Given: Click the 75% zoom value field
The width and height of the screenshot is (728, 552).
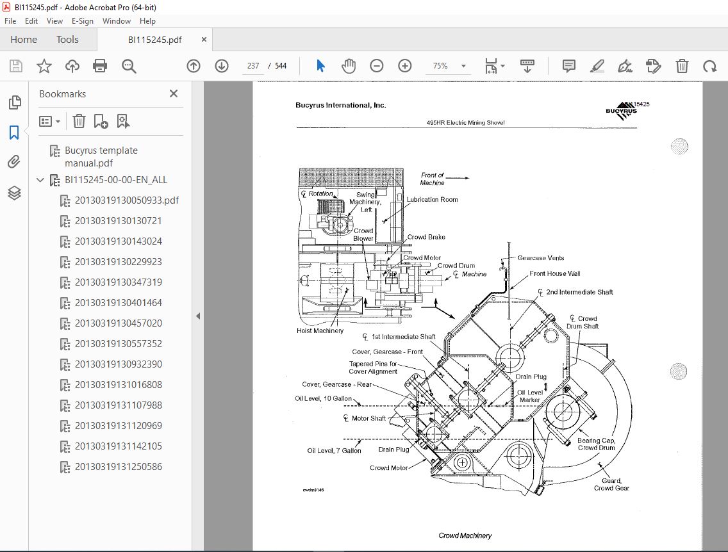Looking at the screenshot, I should [x=441, y=66].
